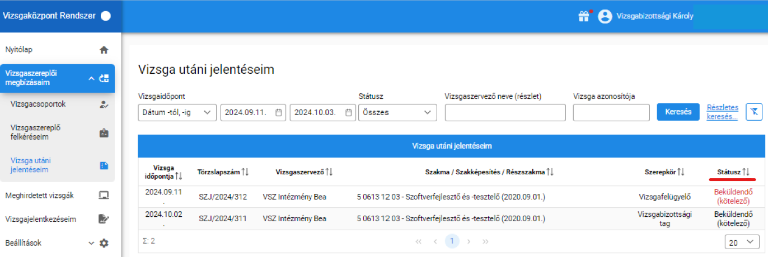The image size is (768, 257).
Task: Open the gift notifications icon
Action: coord(584,16)
